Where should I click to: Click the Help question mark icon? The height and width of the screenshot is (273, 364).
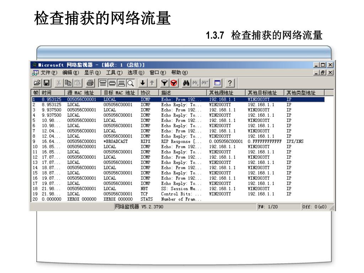click(x=230, y=83)
